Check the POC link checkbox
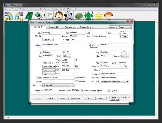 [x=121, y=34]
